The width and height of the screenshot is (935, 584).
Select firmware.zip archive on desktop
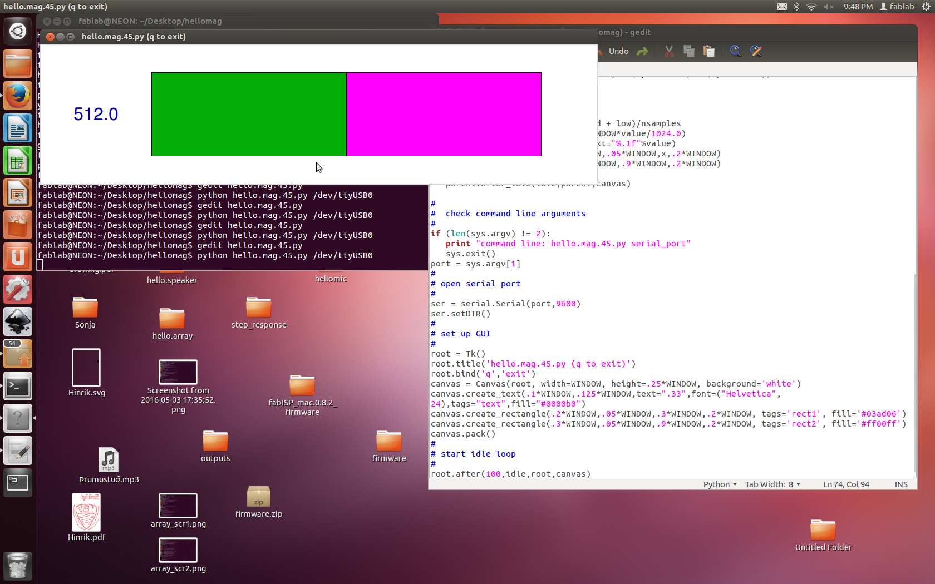pyautogui.click(x=259, y=502)
